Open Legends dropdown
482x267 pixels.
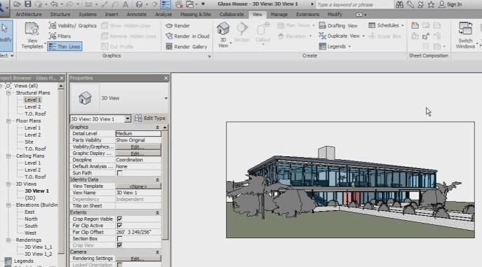[x=335, y=46]
